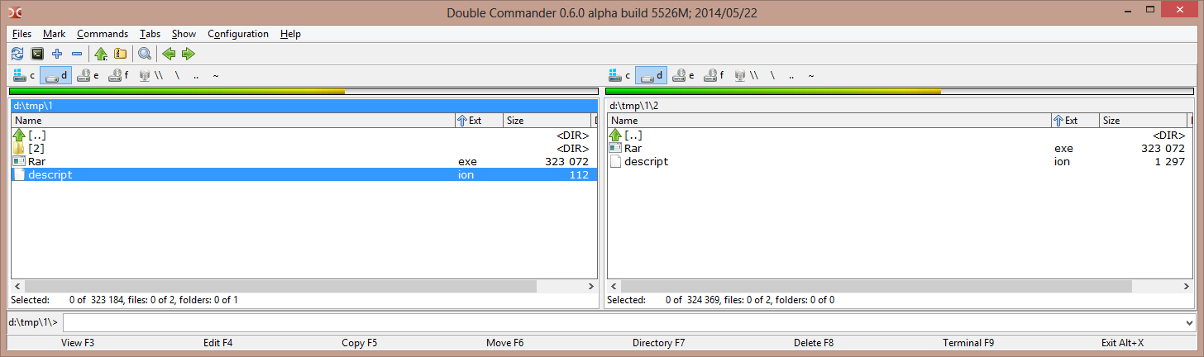Select the [..] row in left panel
Screen dimensions: 1204x357
tap(304, 135)
